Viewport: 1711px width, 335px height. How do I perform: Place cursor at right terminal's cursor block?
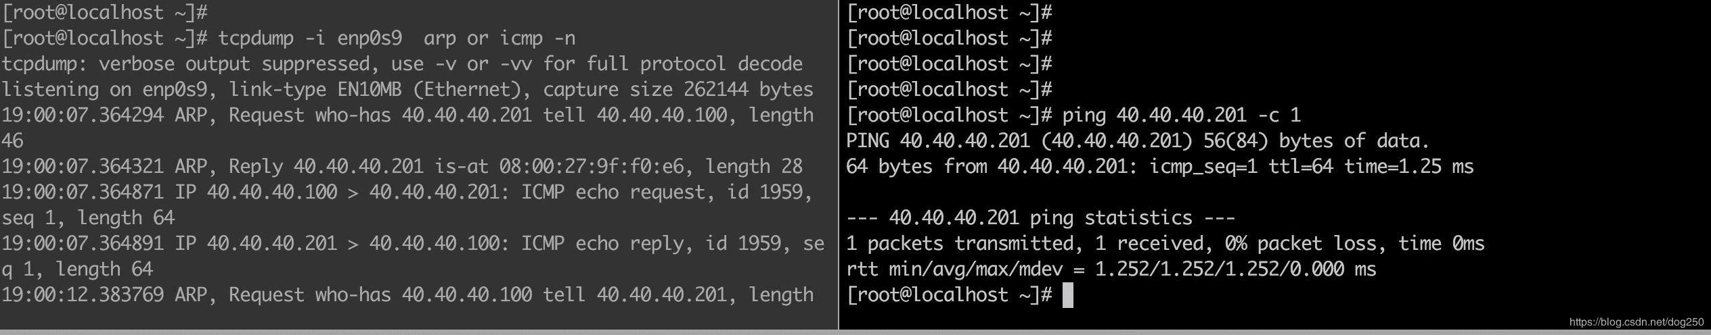pyautogui.click(x=1067, y=295)
